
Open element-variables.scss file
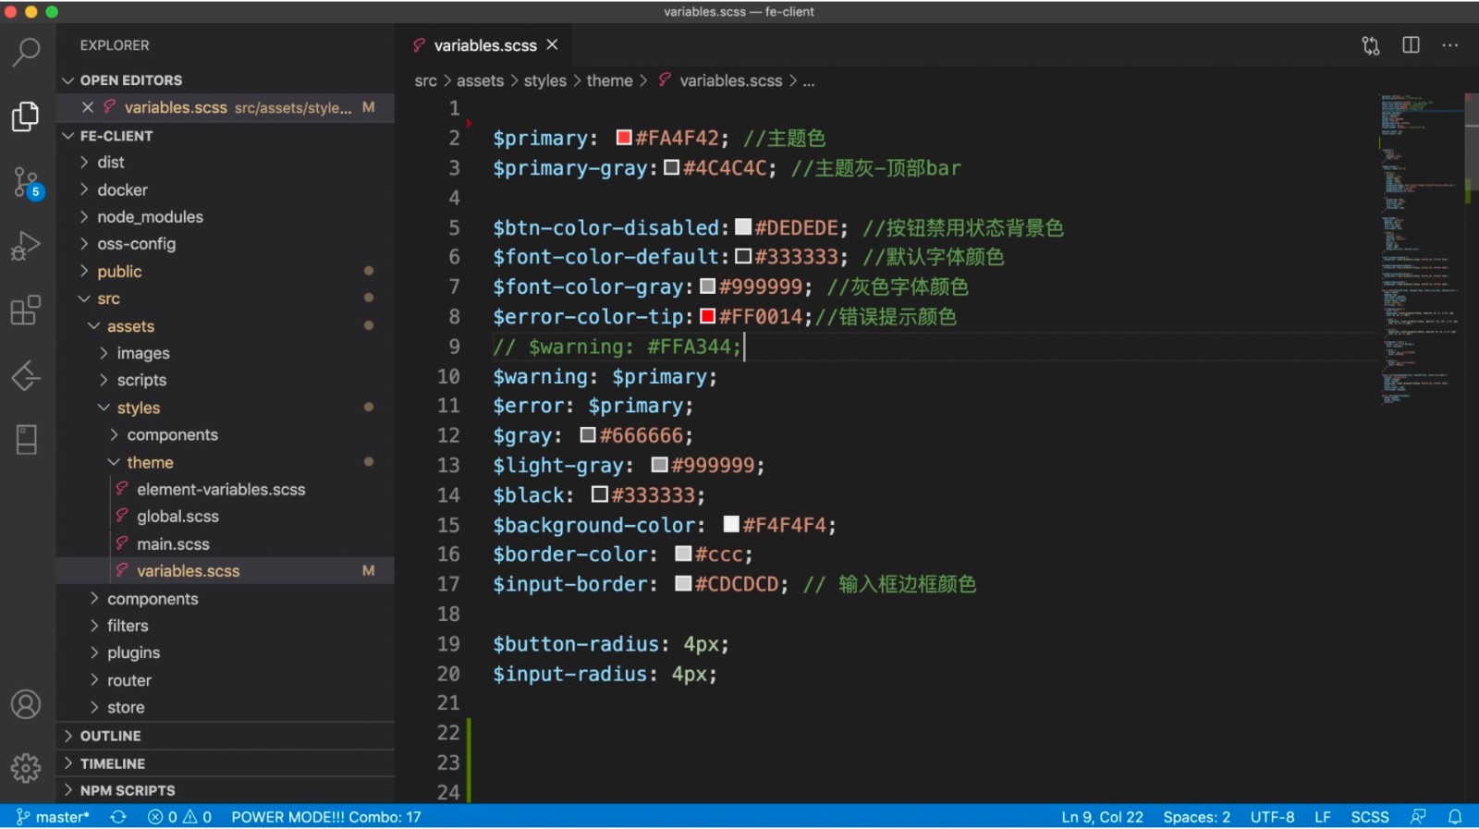(x=226, y=490)
